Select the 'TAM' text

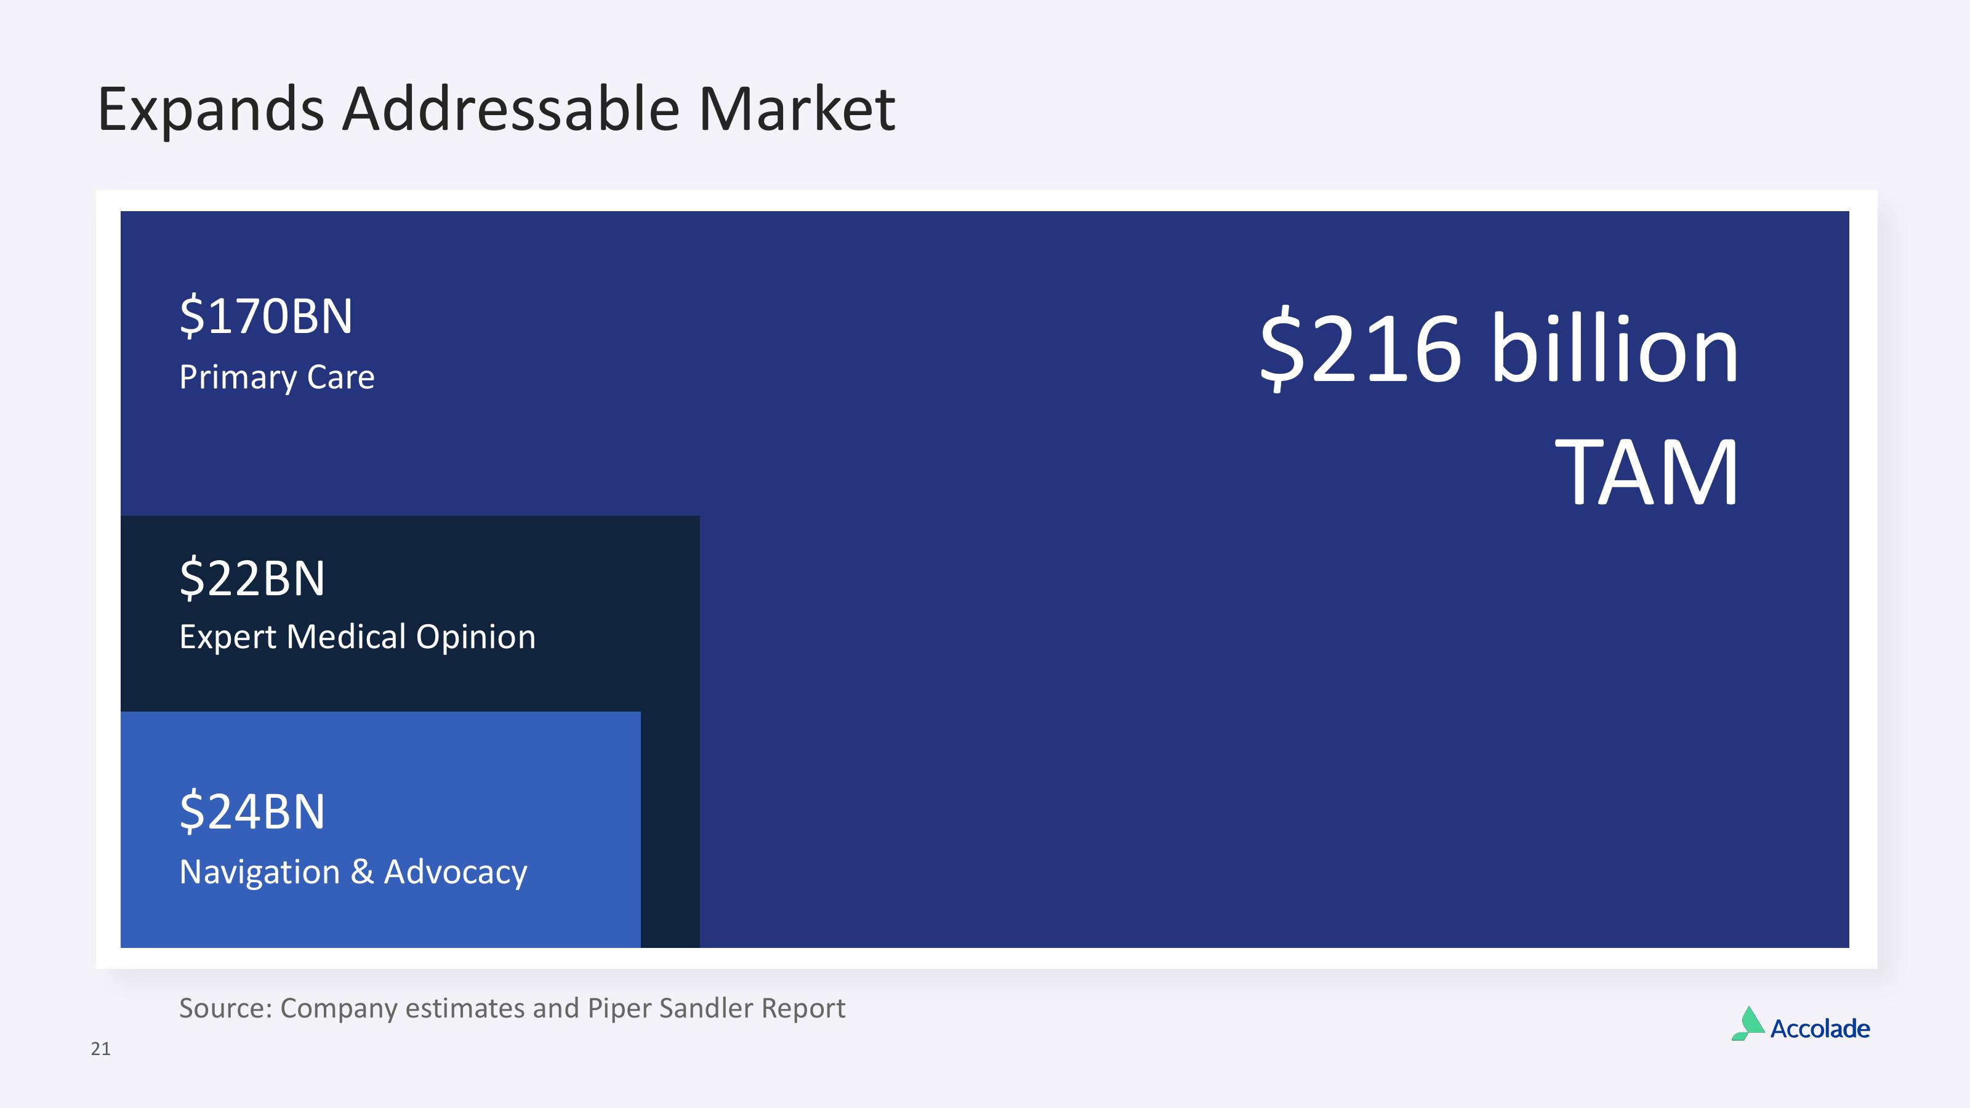point(1647,472)
